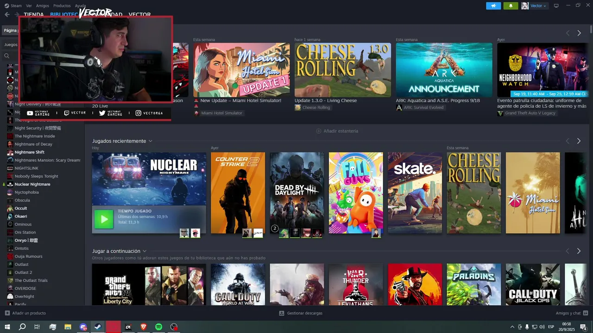Show previous recently played games with left arrow
This screenshot has width=593, height=333.
pos(568,141)
